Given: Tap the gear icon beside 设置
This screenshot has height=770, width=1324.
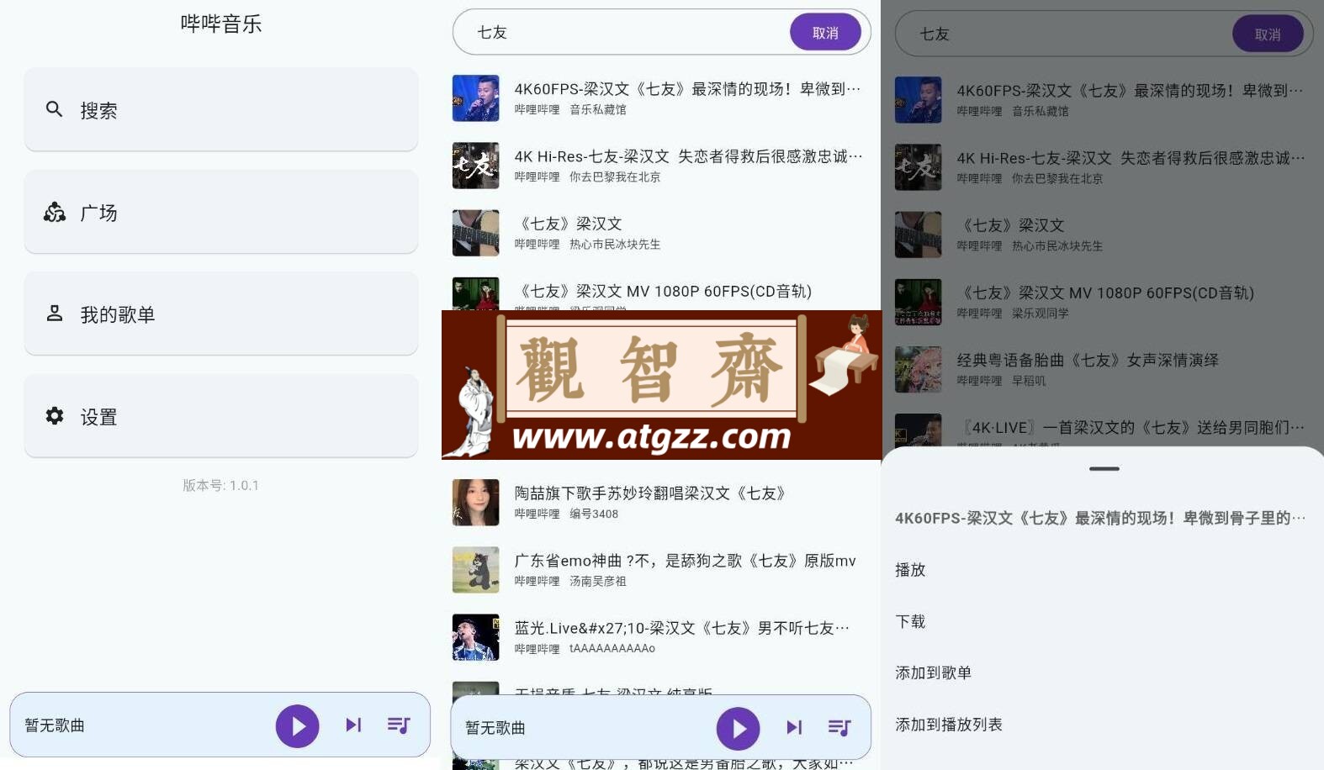Looking at the screenshot, I should [x=55, y=416].
